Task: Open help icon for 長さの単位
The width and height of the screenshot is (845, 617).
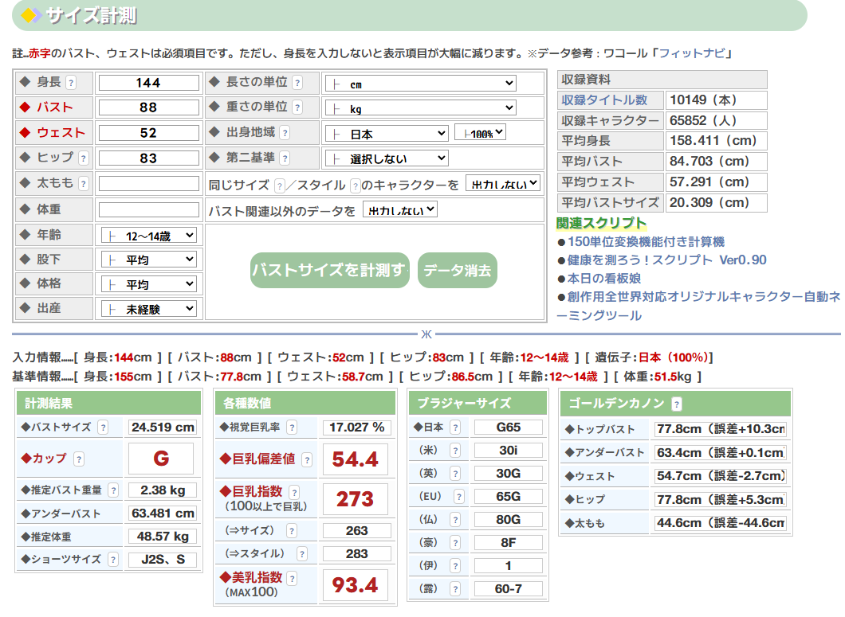Action: coord(297,83)
